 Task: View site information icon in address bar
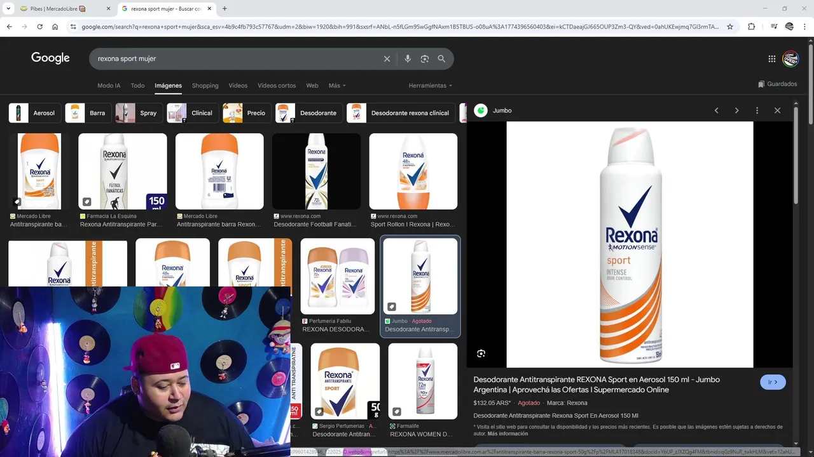coord(73,27)
